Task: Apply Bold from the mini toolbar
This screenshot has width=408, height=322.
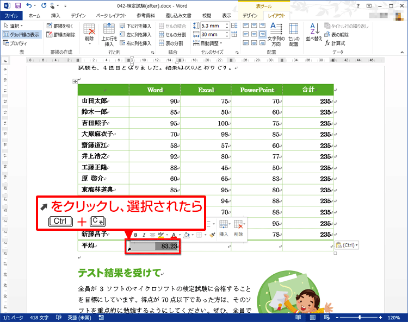Action: [135, 235]
